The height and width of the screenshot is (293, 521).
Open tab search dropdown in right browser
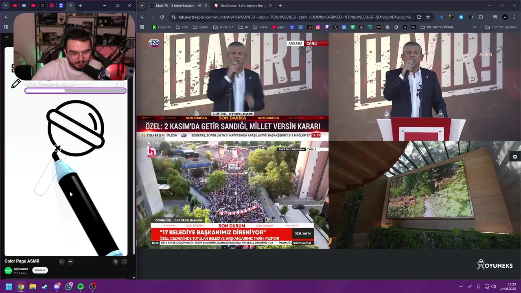click(x=142, y=6)
